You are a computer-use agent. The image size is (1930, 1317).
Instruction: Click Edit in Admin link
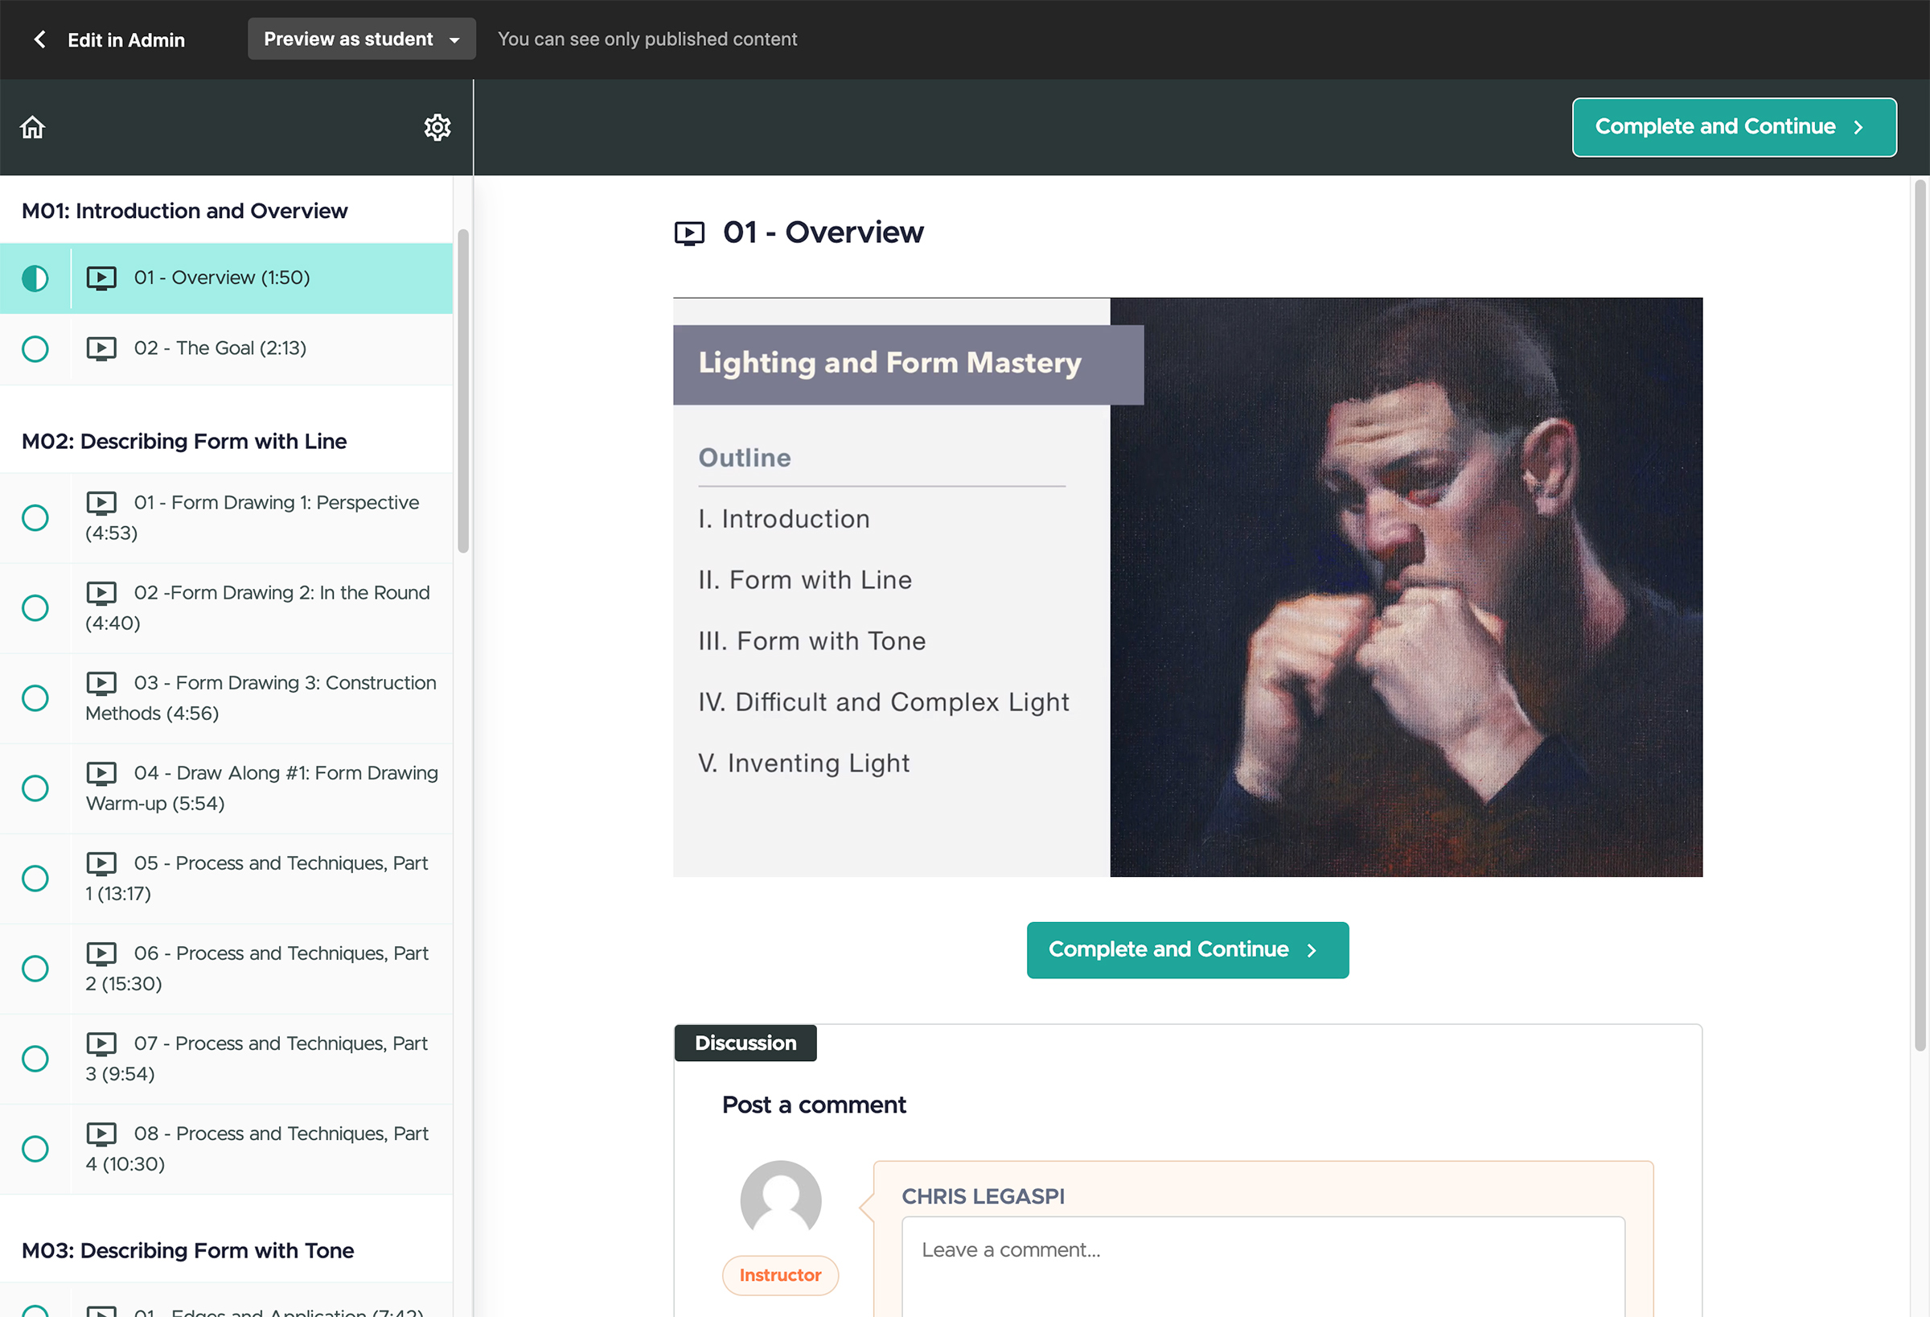click(x=126, y=40)
